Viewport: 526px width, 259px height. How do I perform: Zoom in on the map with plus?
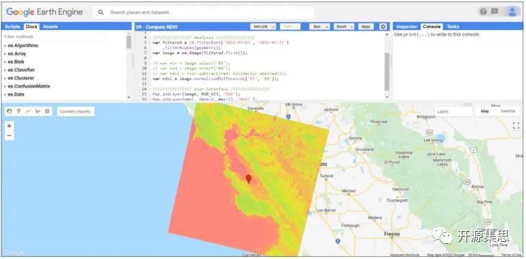coord(9,126)
